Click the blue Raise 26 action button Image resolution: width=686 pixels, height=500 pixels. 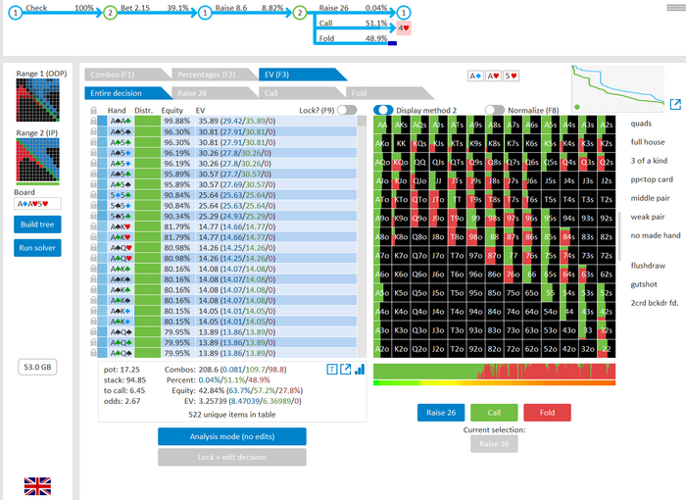click(x=441, y=413)
